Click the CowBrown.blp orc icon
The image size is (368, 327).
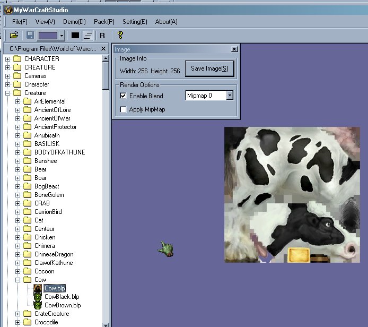pyautogui.click(x=38, y=305)
